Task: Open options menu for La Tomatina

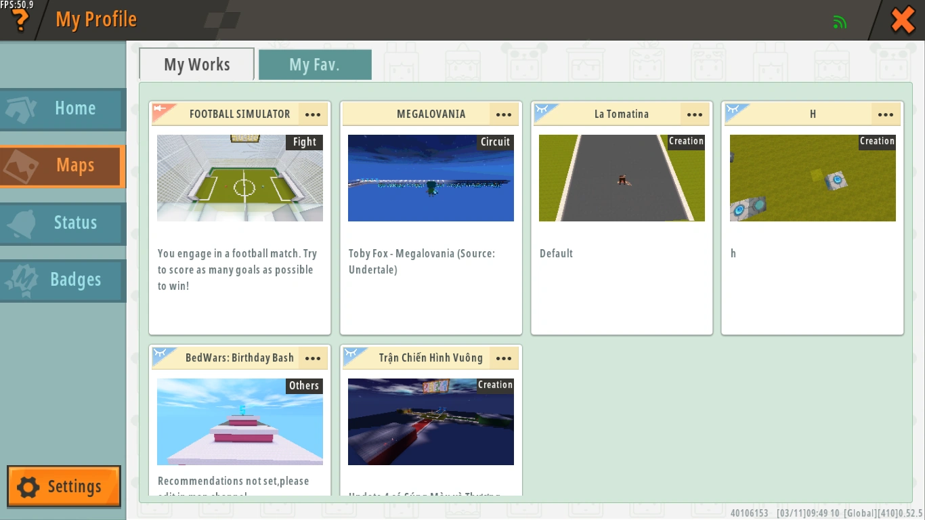Action: [x=695, y=114]
